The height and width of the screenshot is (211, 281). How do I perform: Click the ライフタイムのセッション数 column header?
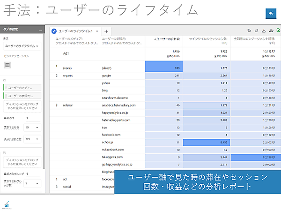[207, 39]
